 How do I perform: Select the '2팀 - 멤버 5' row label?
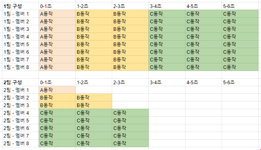(21, 120)
